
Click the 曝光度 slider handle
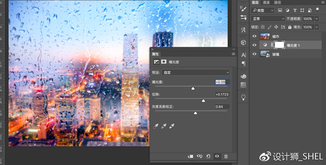pos(193,88)
